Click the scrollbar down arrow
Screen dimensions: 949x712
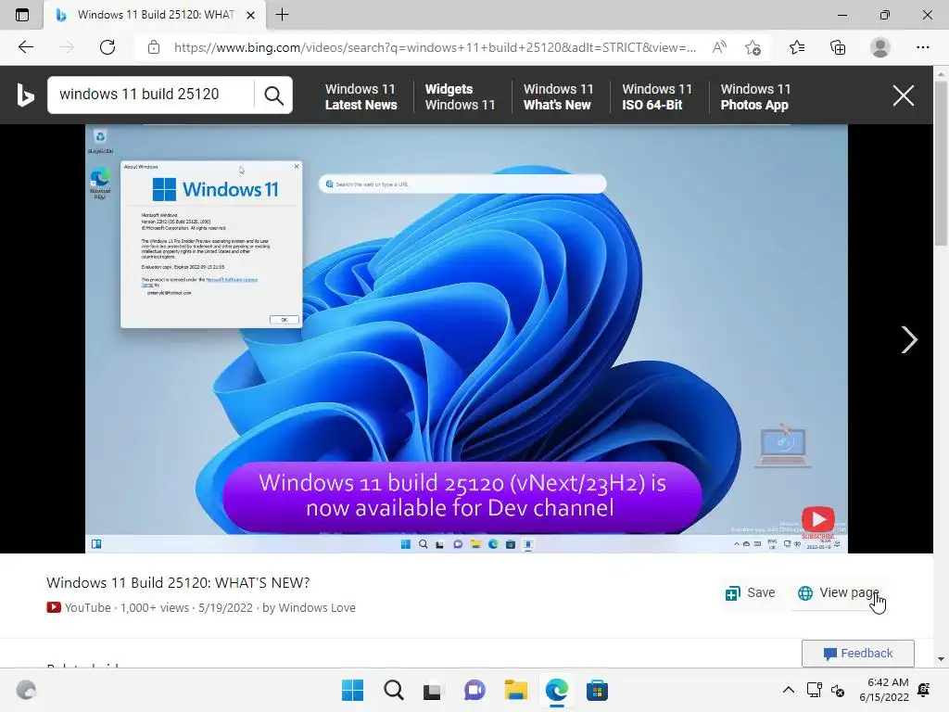click(x=941, y=659)
